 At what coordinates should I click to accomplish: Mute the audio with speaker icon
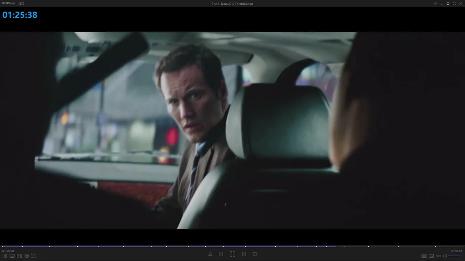[x=445, y=256]
